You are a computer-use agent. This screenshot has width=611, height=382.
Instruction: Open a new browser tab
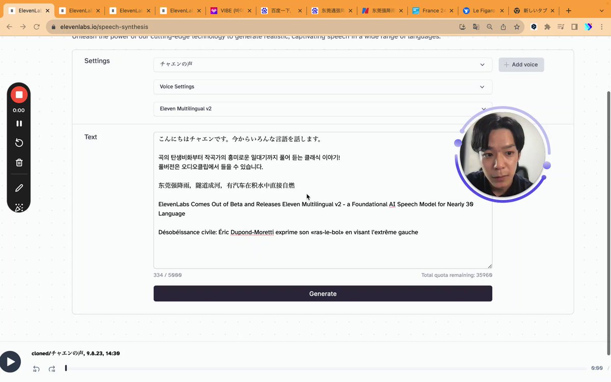[568, 10]
